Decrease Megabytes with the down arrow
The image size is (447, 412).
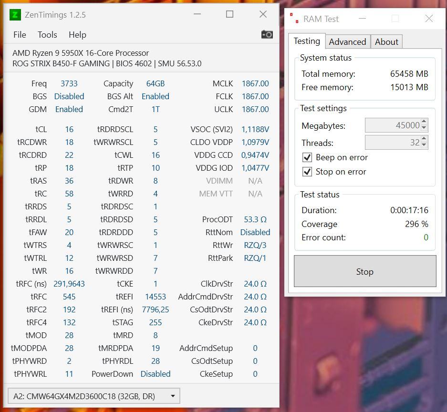tap(424, 128)
